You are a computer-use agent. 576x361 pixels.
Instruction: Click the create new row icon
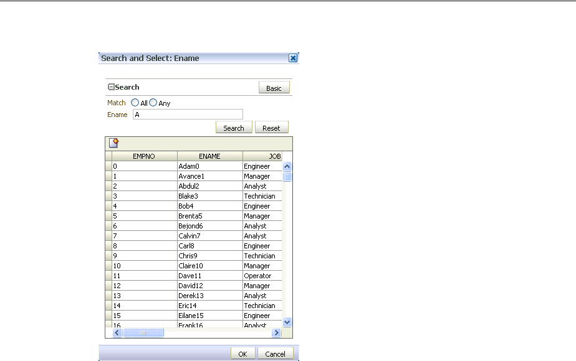[113, 143]
